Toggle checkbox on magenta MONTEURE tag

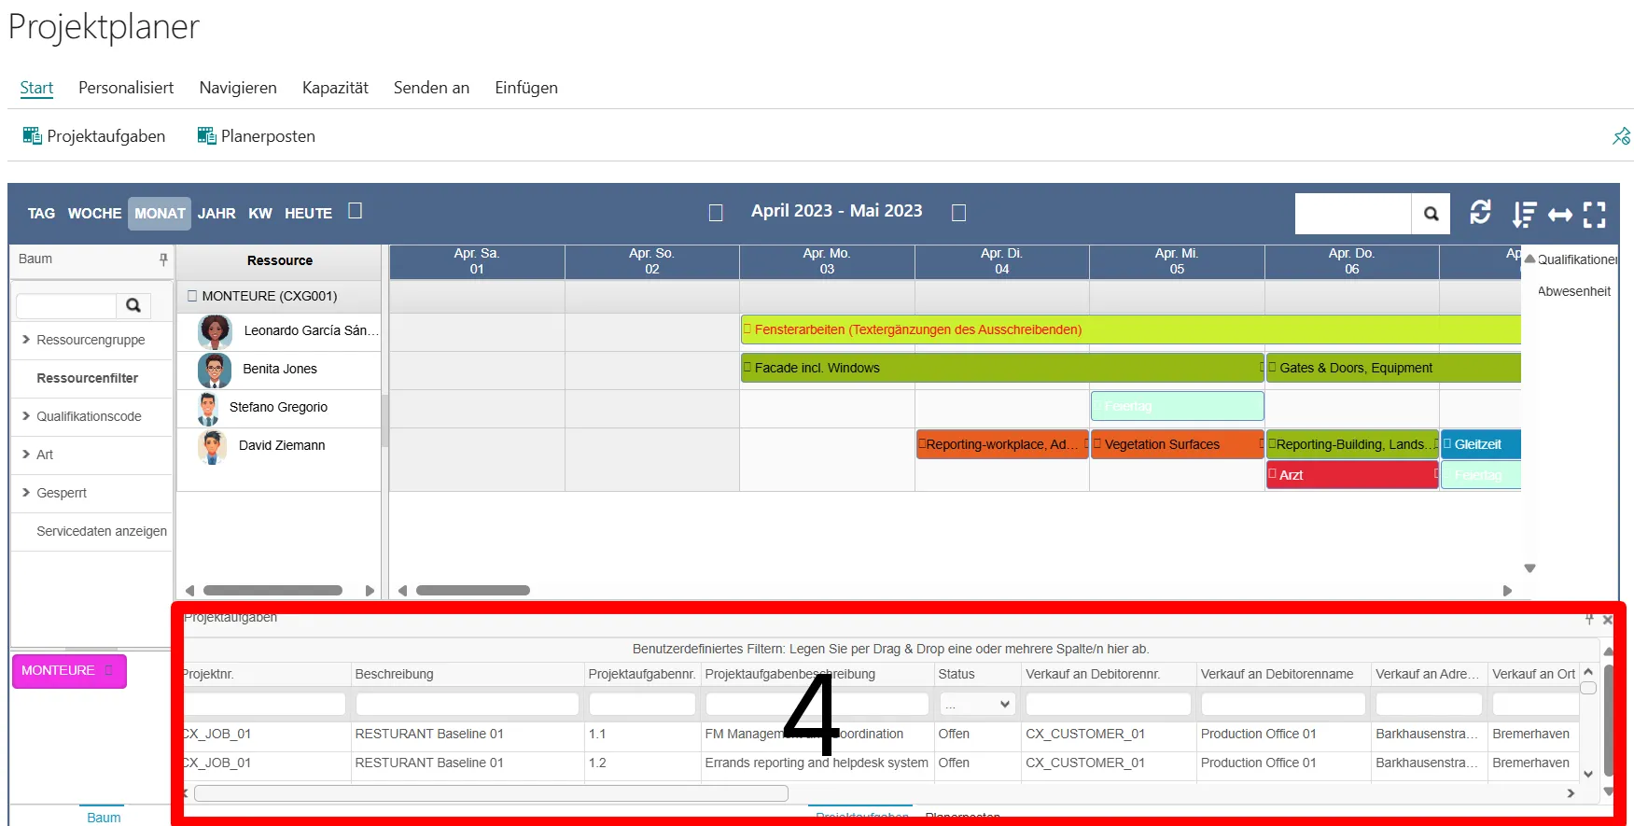tap(109, 670)
